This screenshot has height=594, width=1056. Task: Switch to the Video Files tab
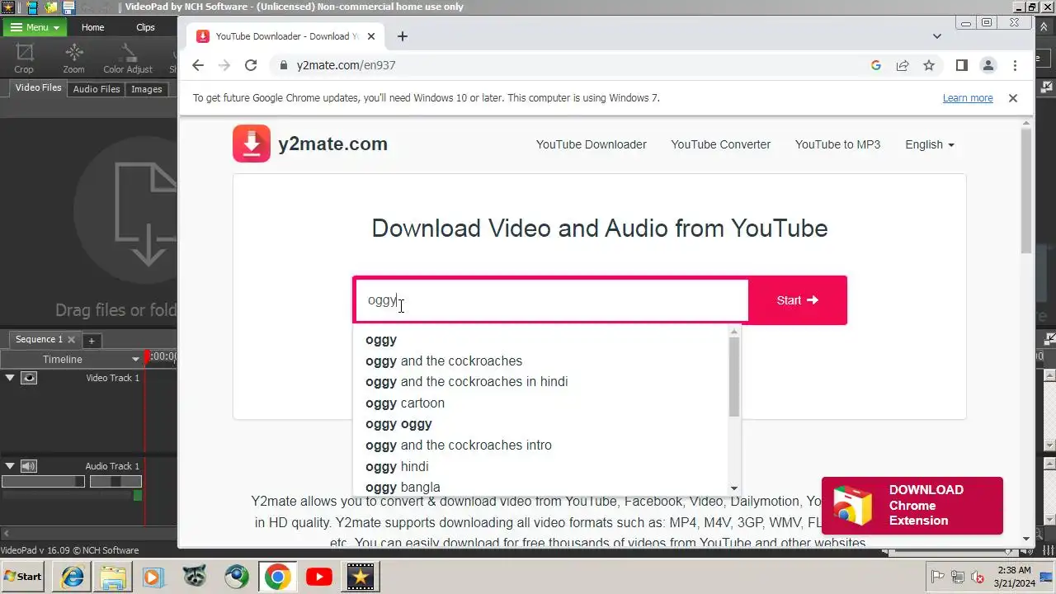tap(38, 87)
